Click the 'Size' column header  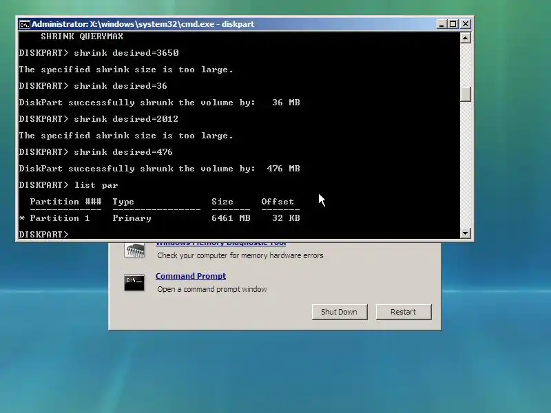point(222,202)
